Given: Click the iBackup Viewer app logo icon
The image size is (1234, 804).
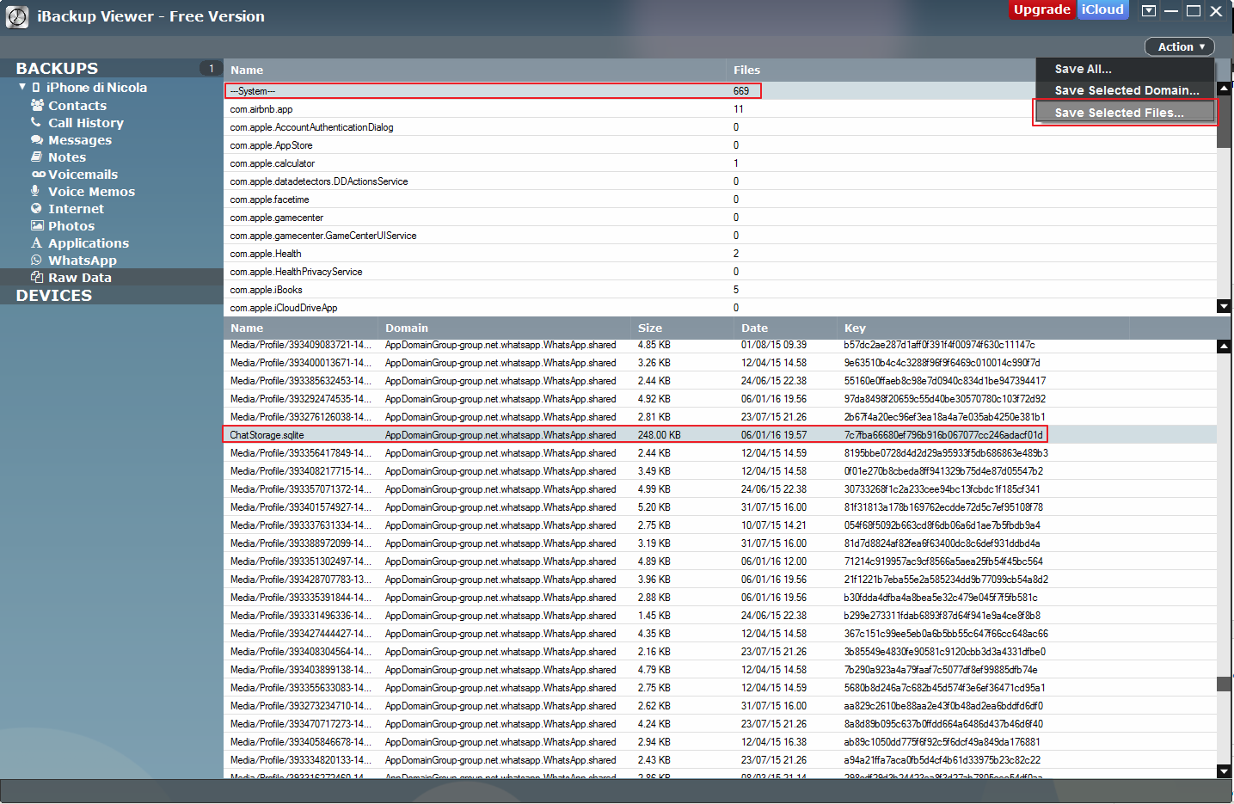Looking at the screenshot, I should click(17, 16).
